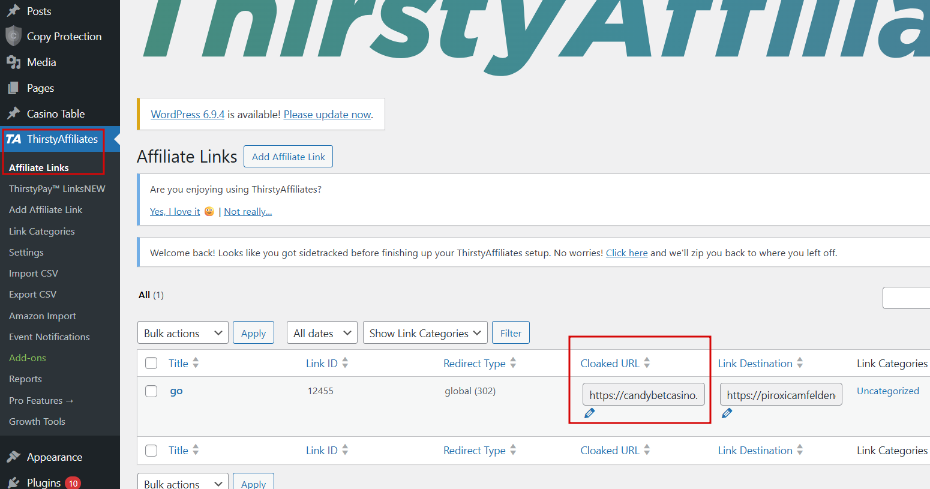Image resolution: width=930 pixels, height=489 pixels.
Task: Click Please update now link
Action: point(328,114)
